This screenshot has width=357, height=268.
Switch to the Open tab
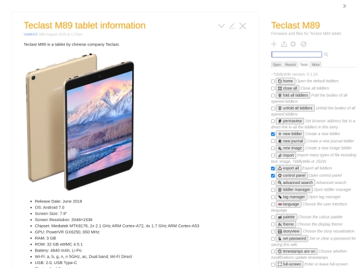point(276,65)
